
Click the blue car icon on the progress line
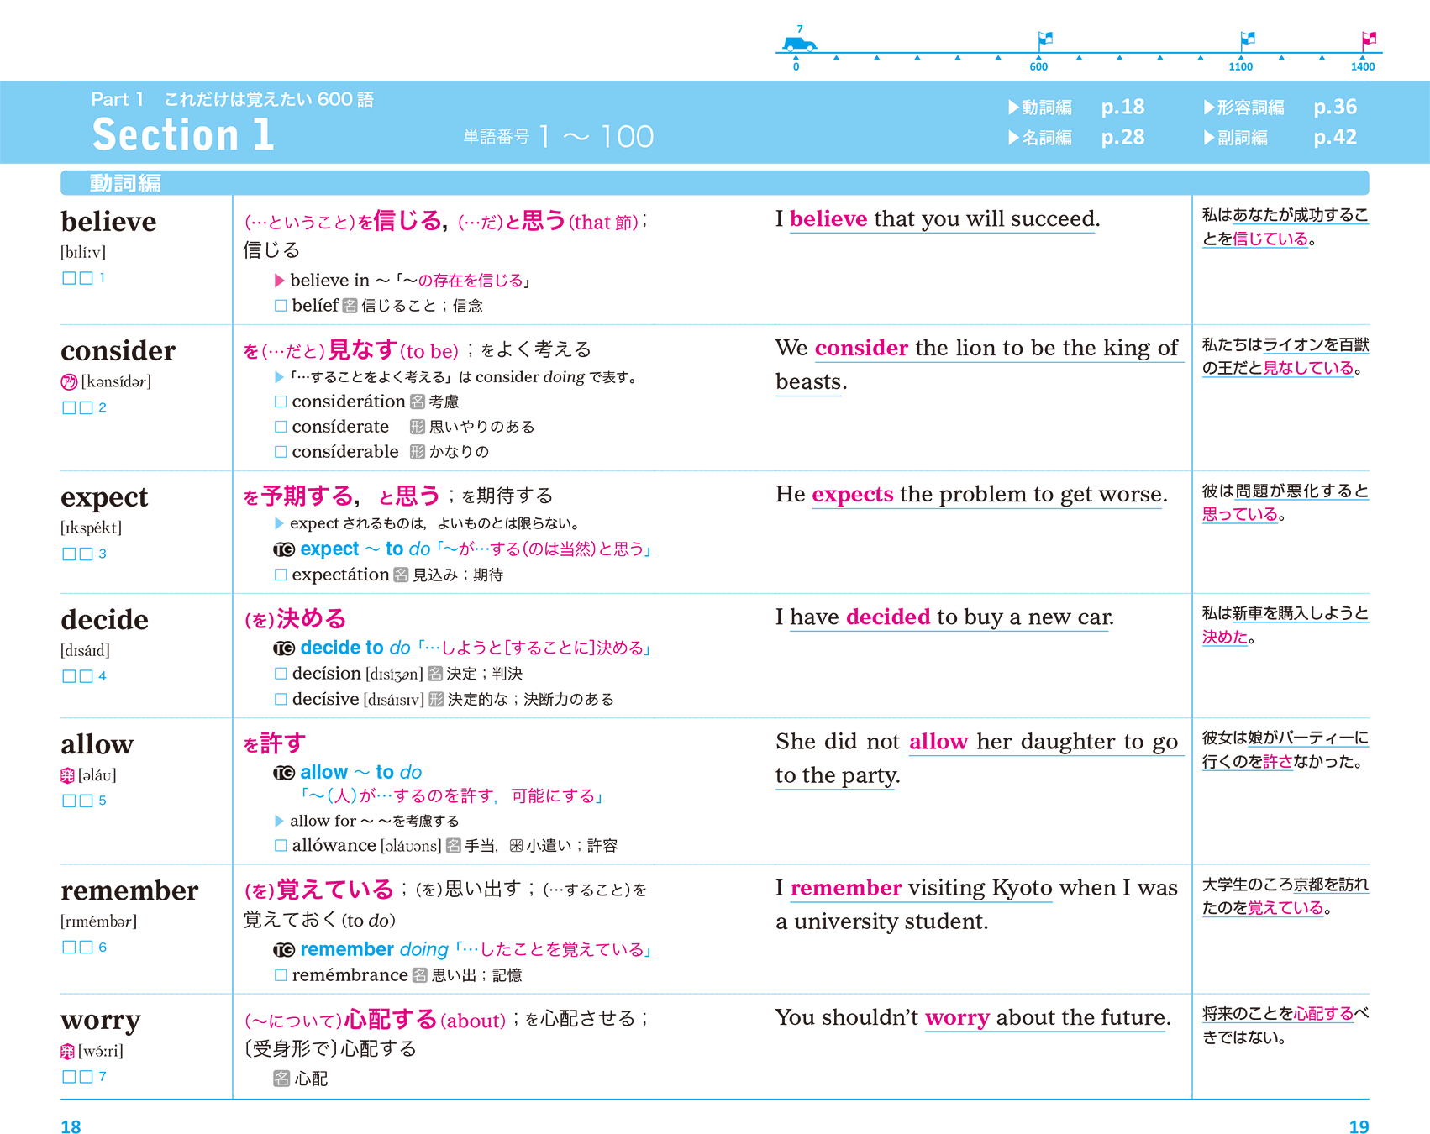[x=799, y=43]
